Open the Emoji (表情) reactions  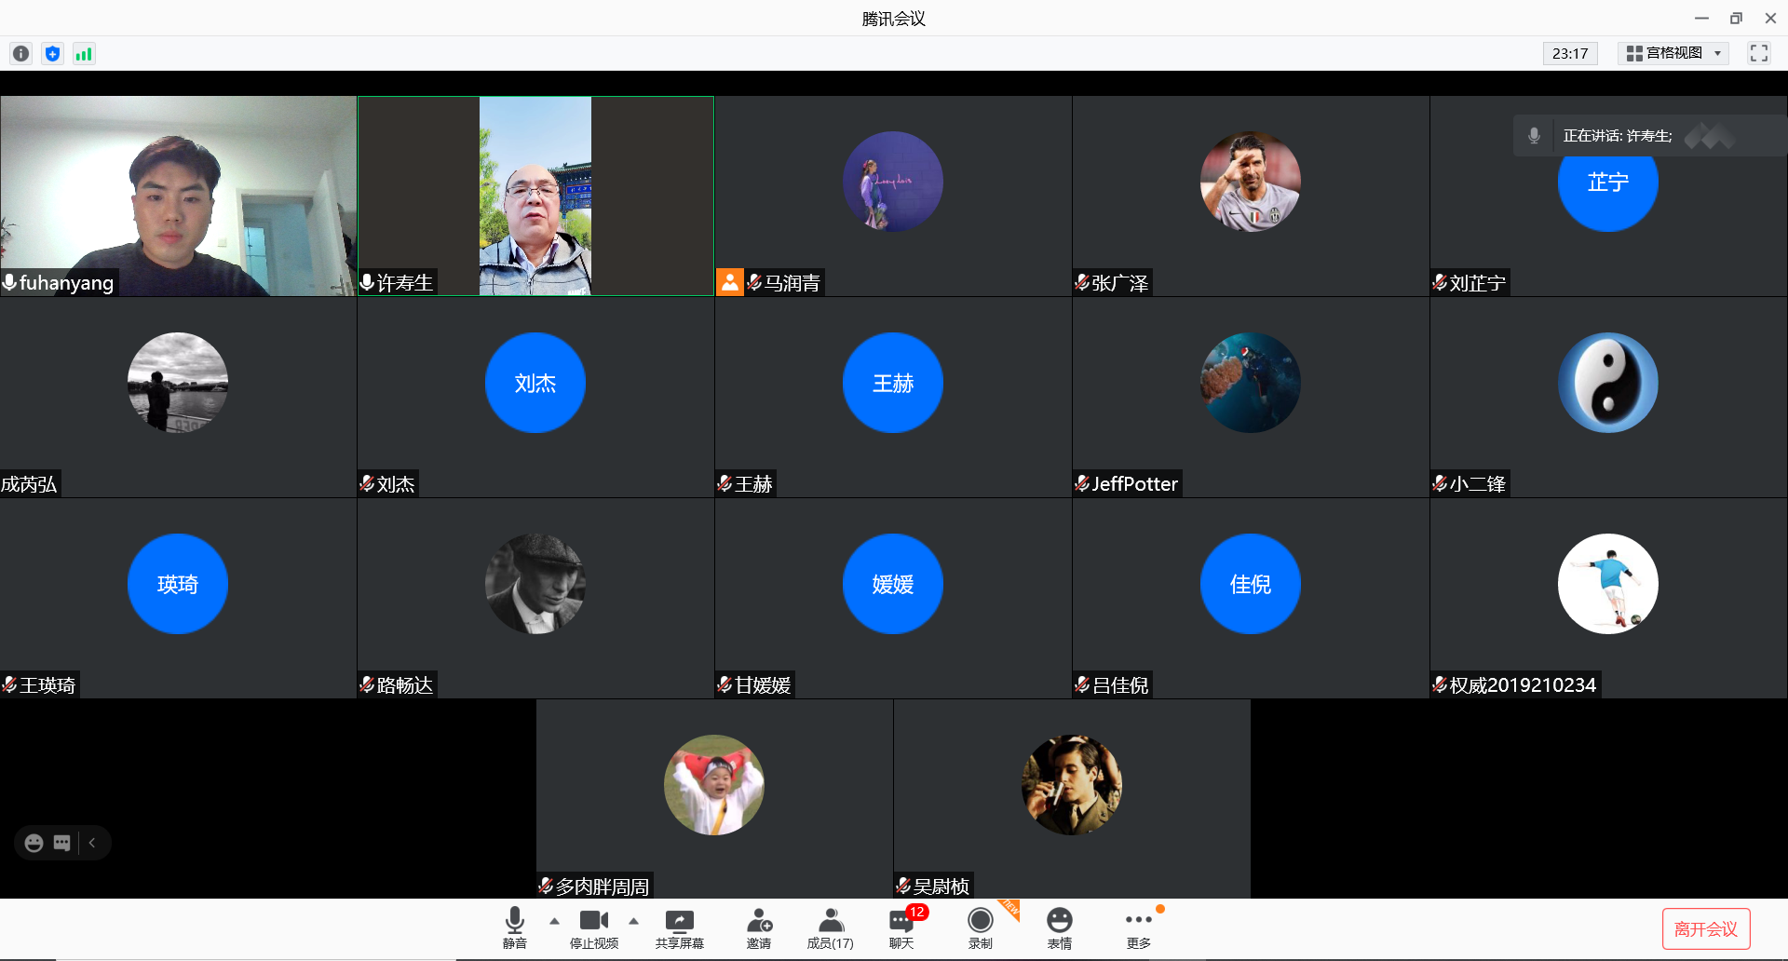[x=1059, y=928]
